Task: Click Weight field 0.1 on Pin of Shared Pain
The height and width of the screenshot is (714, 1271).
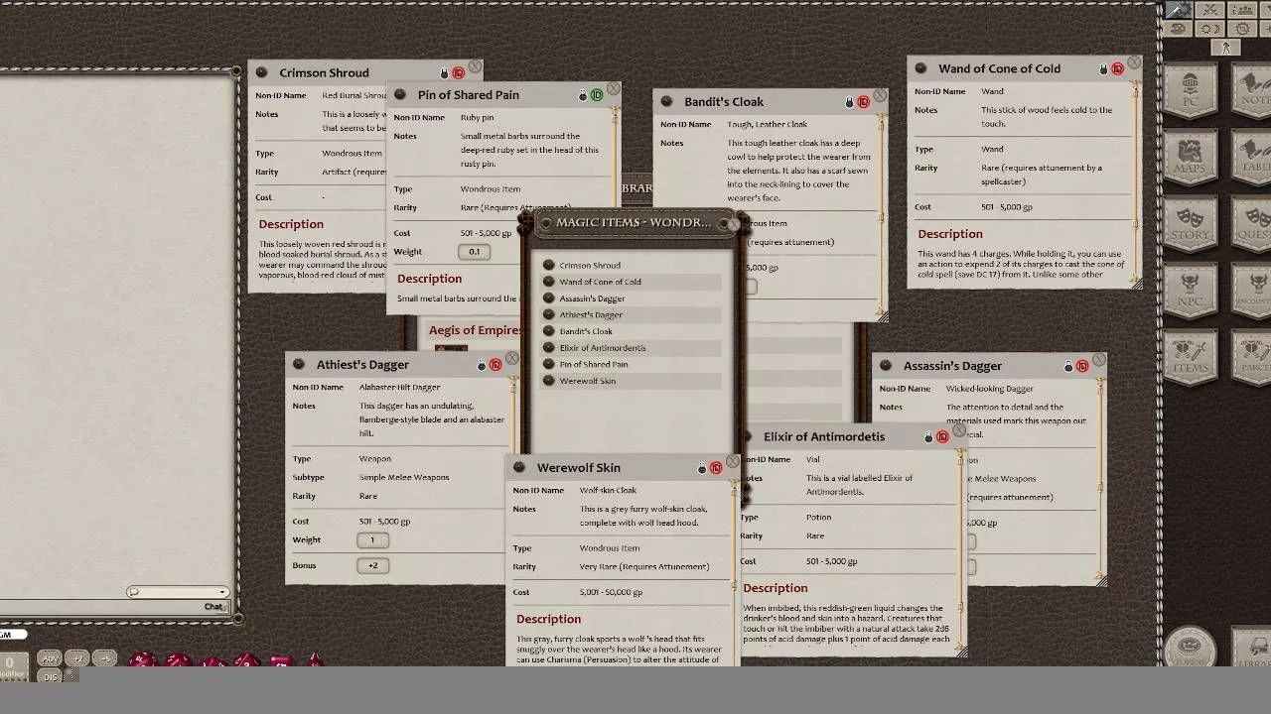Action: pyautogui.click(x=475, y=252)
